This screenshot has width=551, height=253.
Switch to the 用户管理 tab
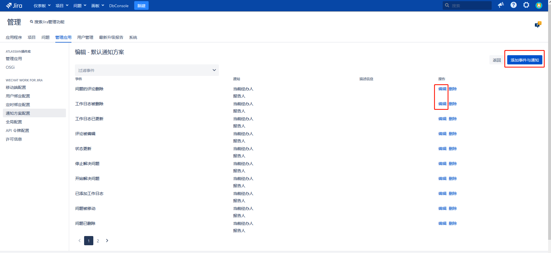tap(85, 37)
